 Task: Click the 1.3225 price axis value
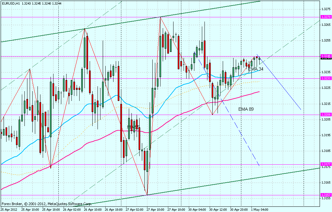pos(326,88)
